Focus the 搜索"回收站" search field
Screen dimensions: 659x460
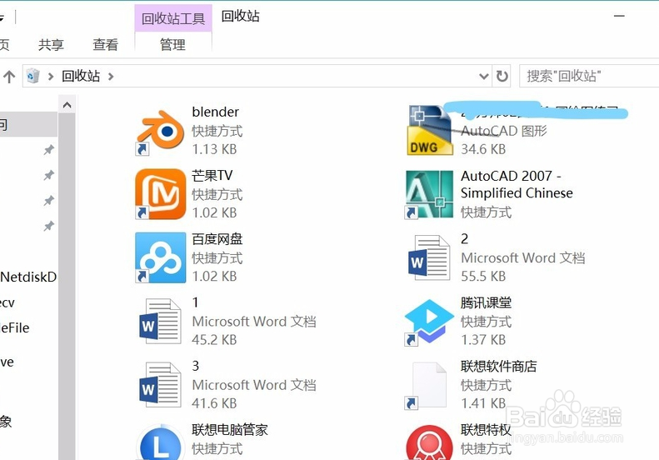pos(589,76)
